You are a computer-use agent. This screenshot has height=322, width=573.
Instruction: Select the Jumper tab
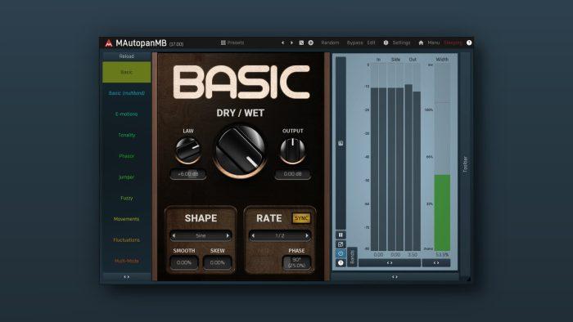(x=126, y=177)
